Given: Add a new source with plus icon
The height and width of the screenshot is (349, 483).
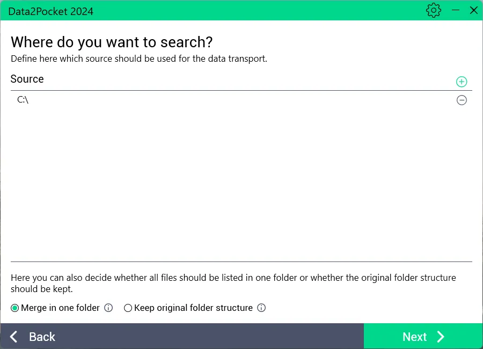Looking at the screenshot, I should tap(462, 82).
